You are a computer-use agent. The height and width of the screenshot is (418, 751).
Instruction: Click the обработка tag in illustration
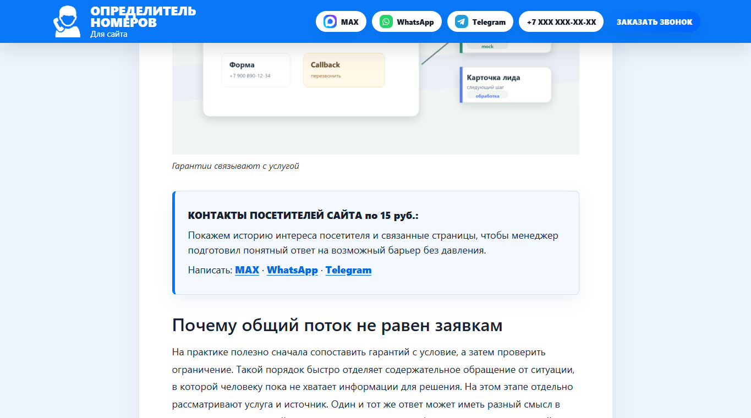pyautogui.click(x=487, y=96)
